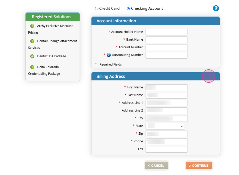This screenshot has height=175, width=239.
Task: Click the Address Line 1 field
Action: [167, 103]
